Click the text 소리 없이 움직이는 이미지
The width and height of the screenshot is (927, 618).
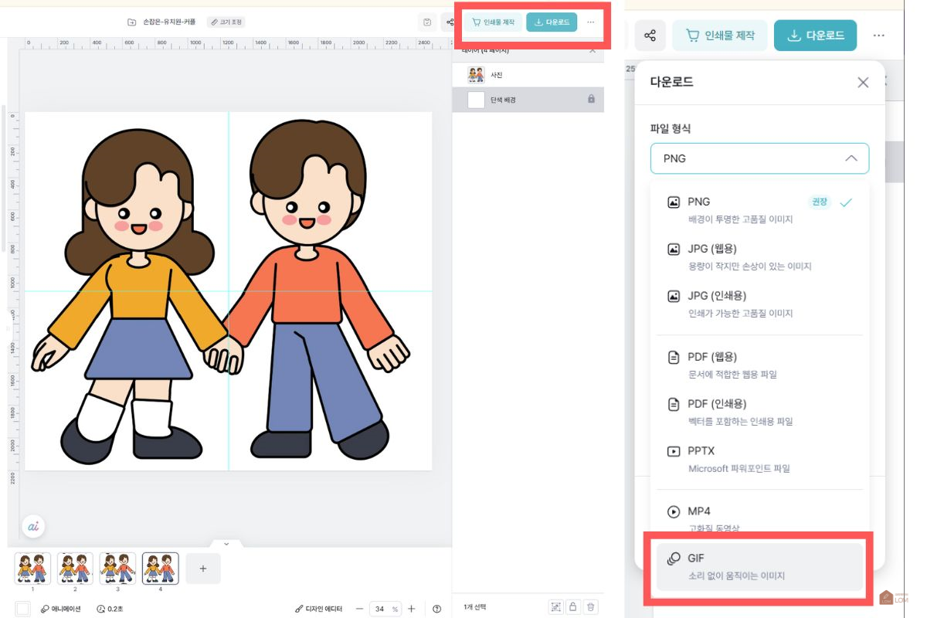coord(736,576)
